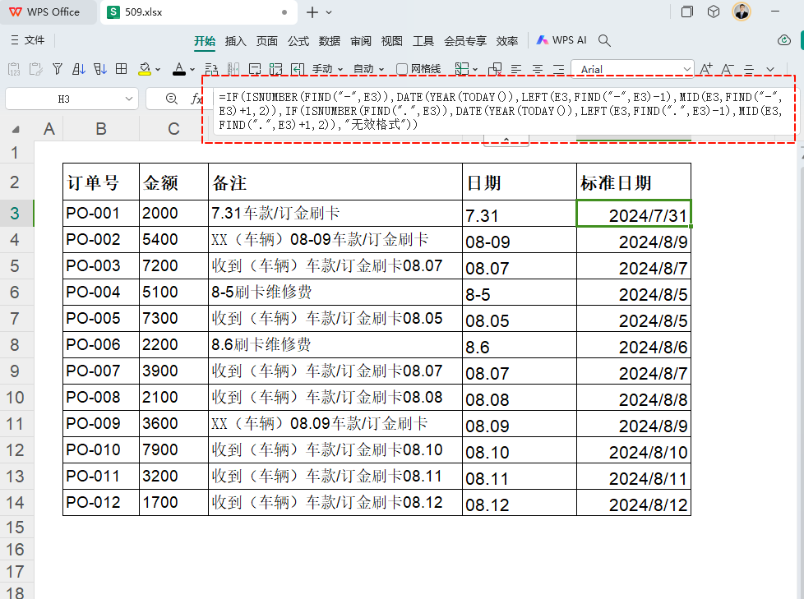The width and height of the screenshot is (804, 599).
Task: Align text center
Action: tap(538, 69)
